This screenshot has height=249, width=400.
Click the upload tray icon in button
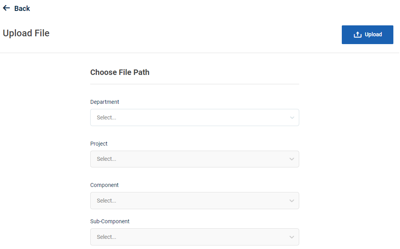[x=357, y=35]
